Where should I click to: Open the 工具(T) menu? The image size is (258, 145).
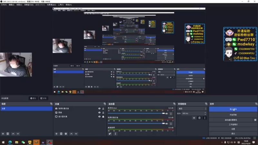click(61, 5)
